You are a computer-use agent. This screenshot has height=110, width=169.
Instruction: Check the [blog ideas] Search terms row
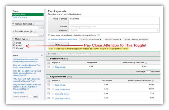(49, 67)
